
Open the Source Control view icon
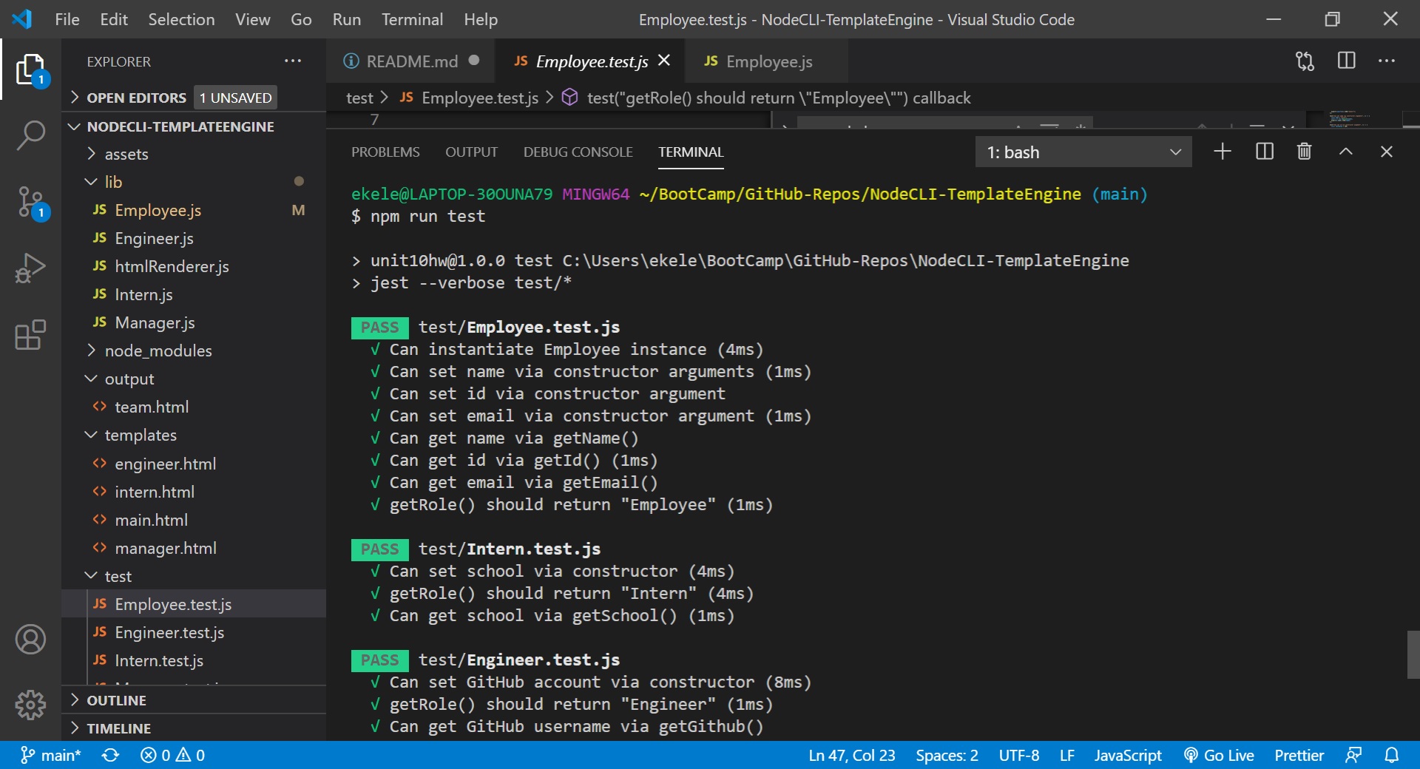click(30, 202)
